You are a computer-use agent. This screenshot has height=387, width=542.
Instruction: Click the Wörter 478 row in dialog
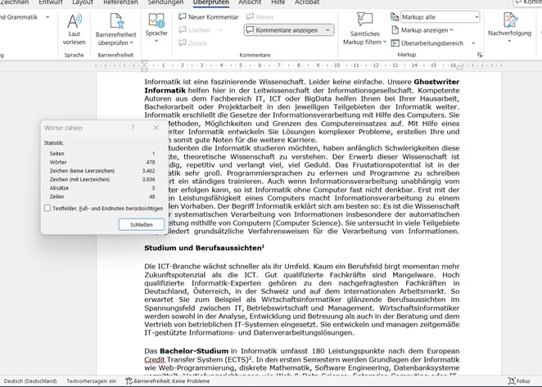(x=102, y=162)
